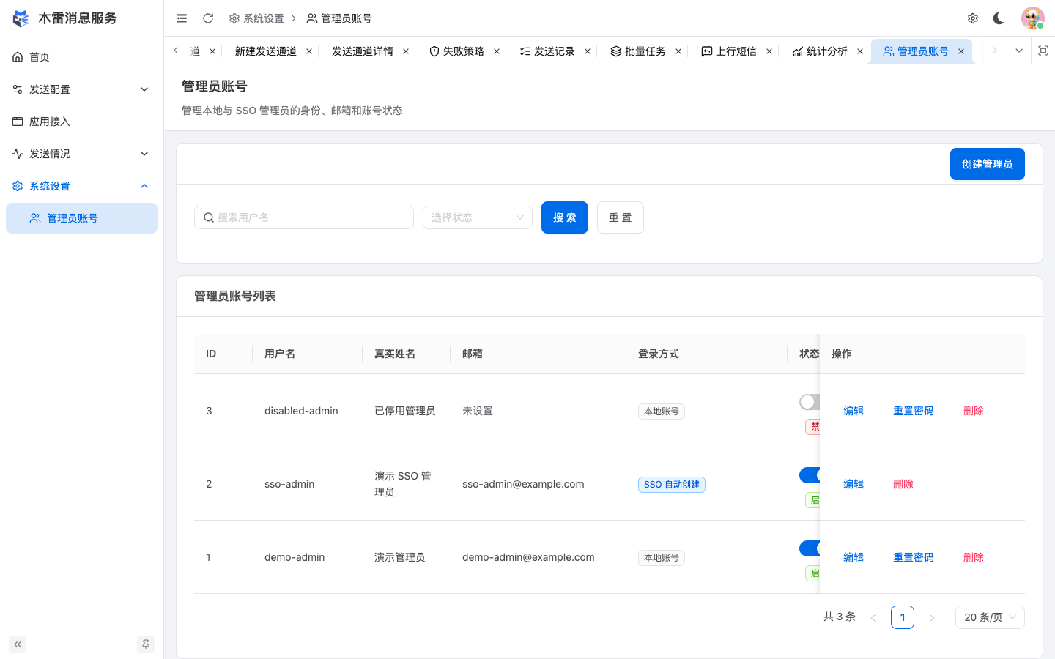Expand 发送情况 sidebar menu

click(81, 154)
